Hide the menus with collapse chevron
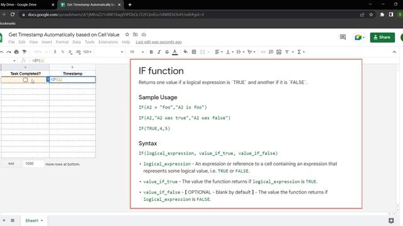 coord(394,52)
